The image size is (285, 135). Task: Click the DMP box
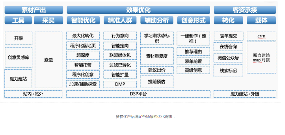click(x=120, y=84)
